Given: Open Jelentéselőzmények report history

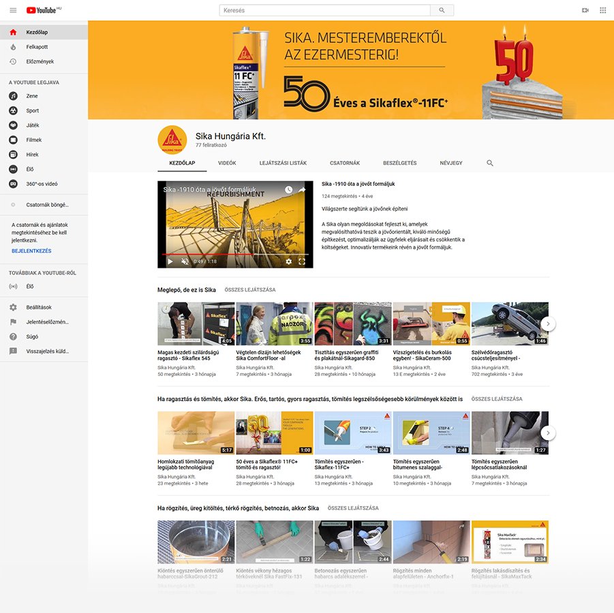Looking at the screenshot, I should point(44,322).
